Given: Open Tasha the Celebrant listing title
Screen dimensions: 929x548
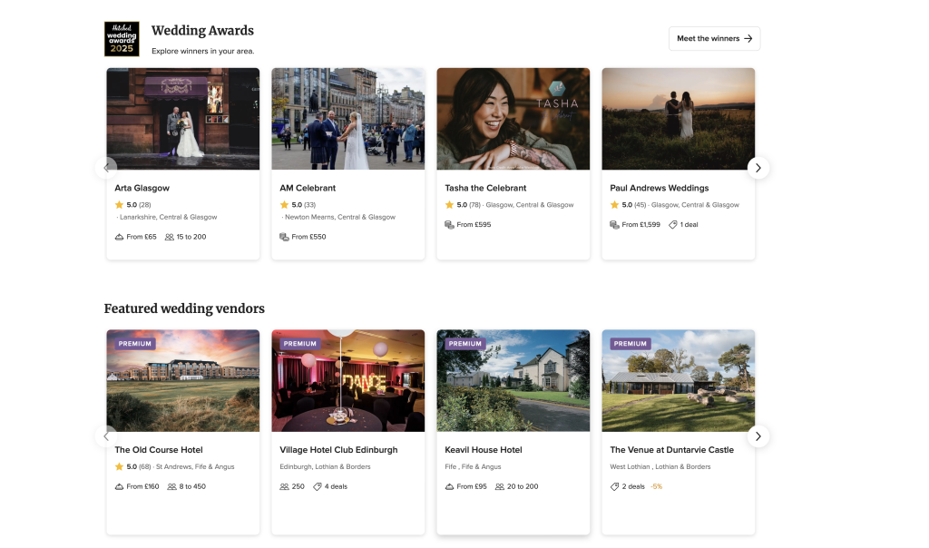Looking at the screenshot, I should tap(485, 188).
